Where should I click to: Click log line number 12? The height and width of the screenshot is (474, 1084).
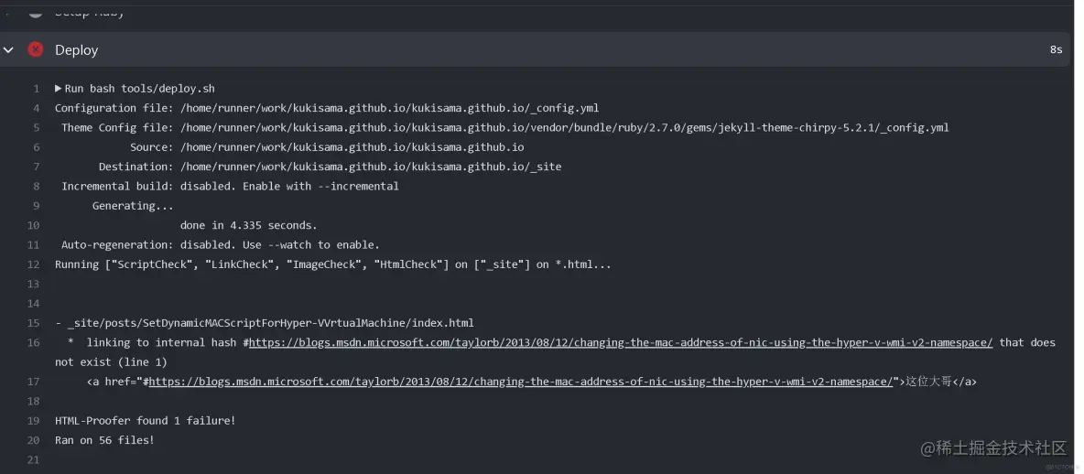(33, 264)
